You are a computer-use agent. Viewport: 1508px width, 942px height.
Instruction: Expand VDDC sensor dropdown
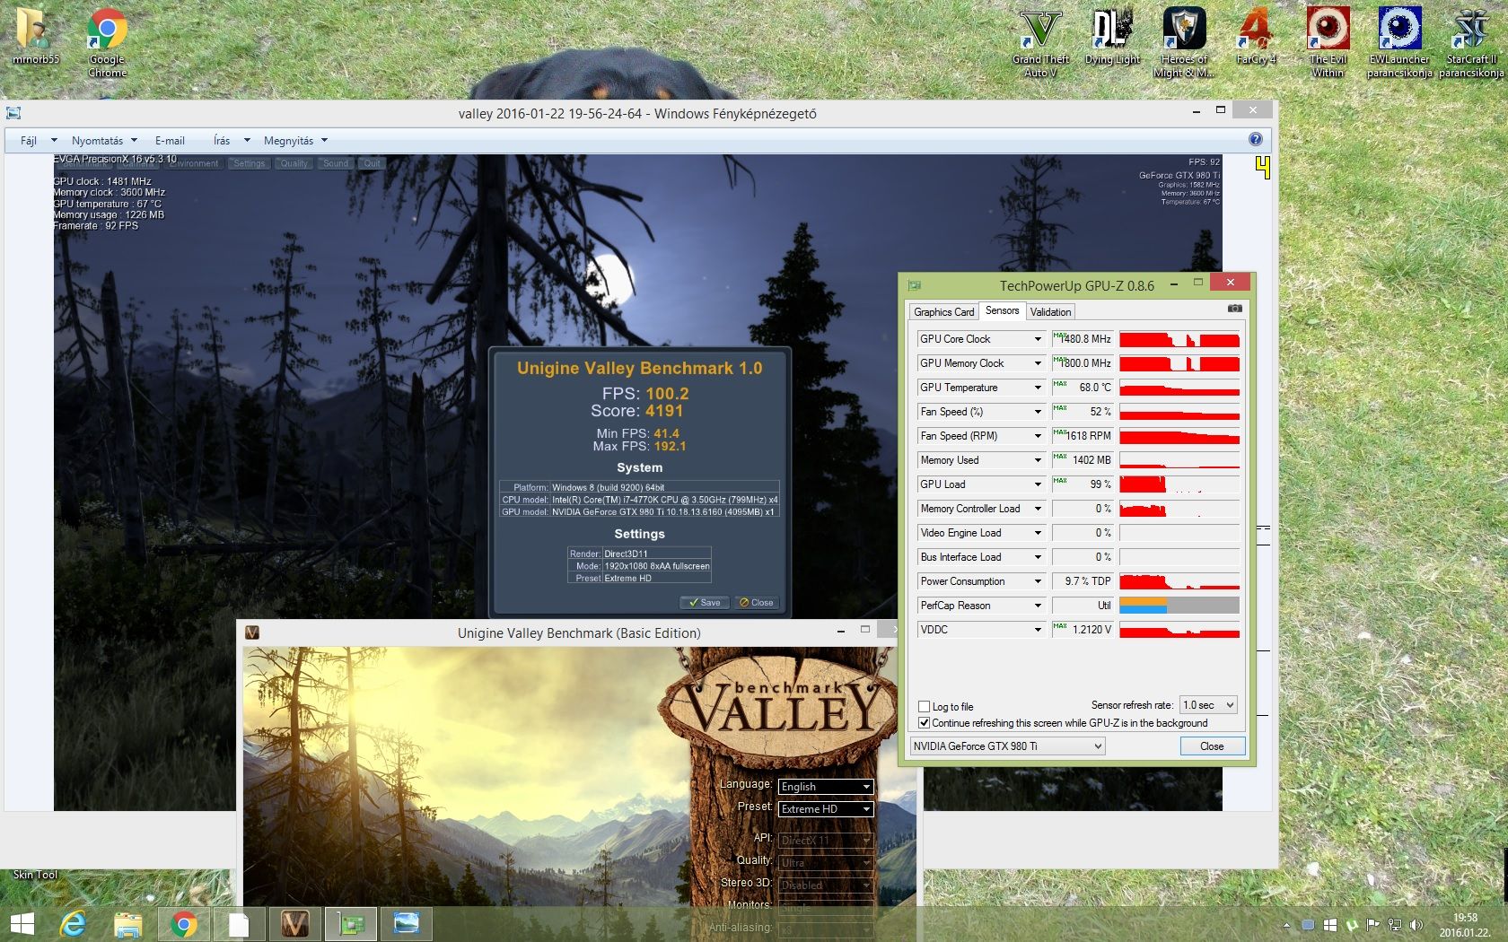click(1038, 630)
